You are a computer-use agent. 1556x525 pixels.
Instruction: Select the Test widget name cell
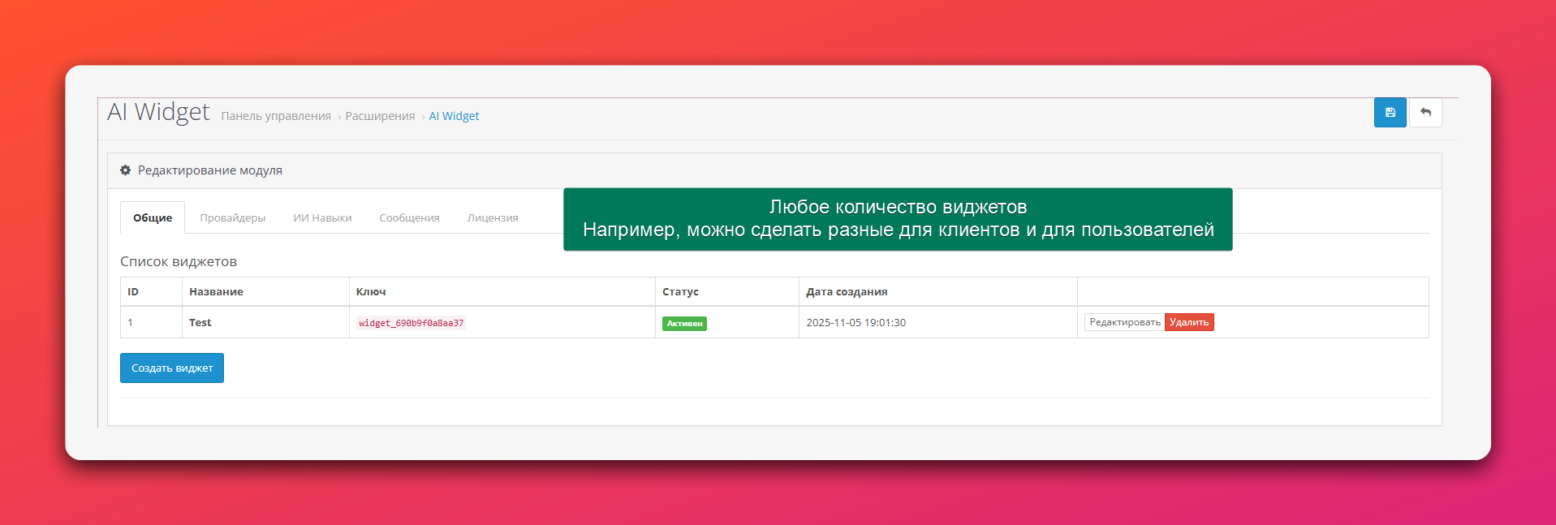tap(200, 322)
